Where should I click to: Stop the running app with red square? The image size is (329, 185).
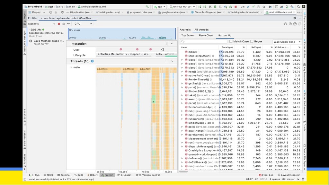point(236,7)
